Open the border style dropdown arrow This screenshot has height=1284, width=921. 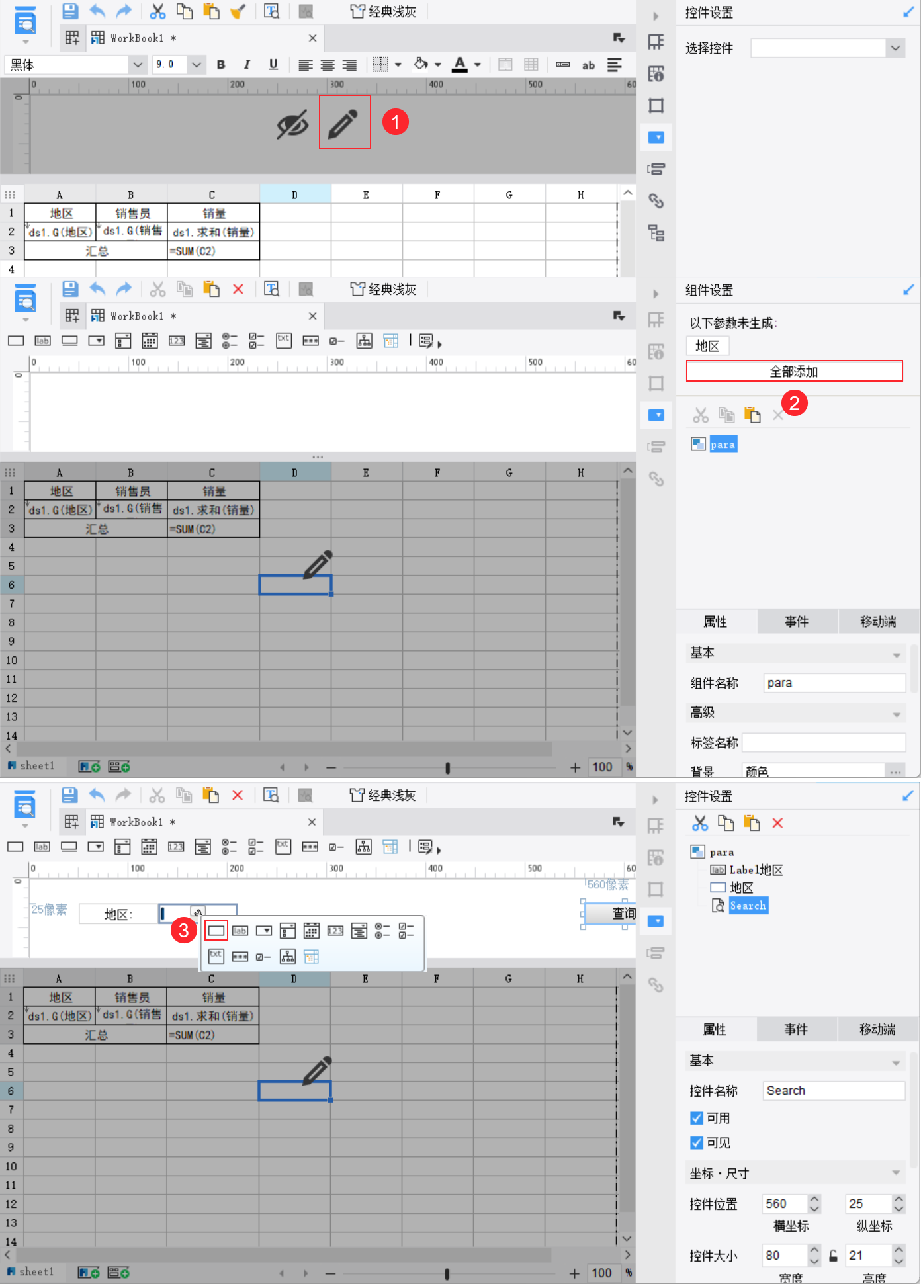click(398, 65)
